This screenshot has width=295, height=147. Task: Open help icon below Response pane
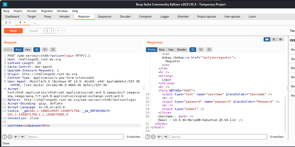148,137
